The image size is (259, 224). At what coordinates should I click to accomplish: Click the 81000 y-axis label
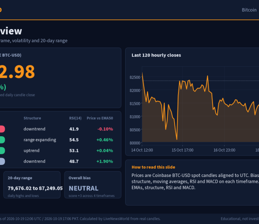tap(135, 117)
